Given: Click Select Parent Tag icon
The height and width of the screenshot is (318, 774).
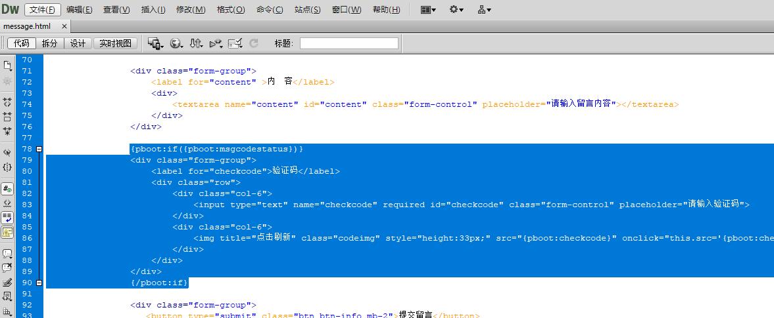Looking at the screenshot, I should coord(8,152).
